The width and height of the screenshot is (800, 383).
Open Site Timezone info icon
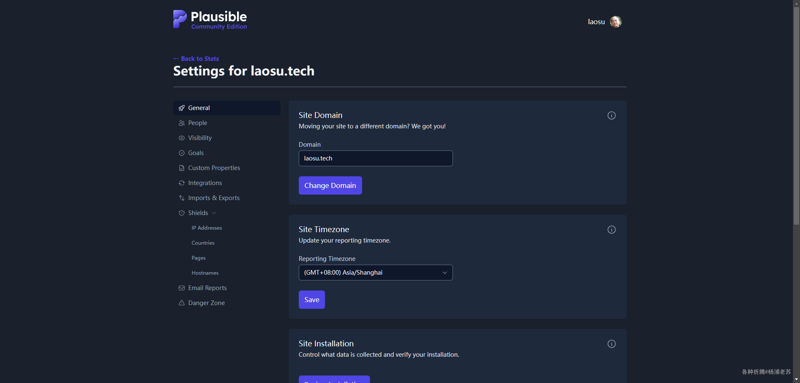(611, 230)
